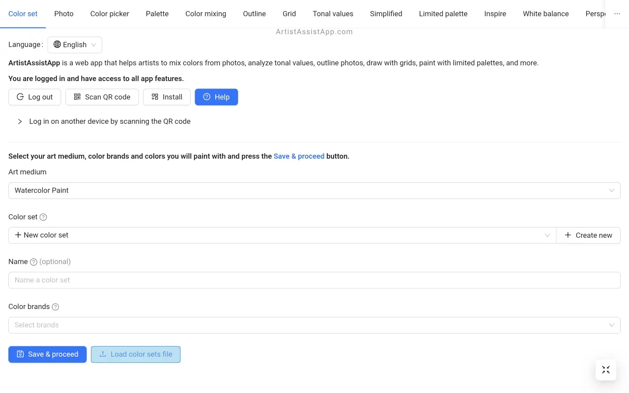The width and height of the screenshot is (629, 393).
Task: Click the exit fullscreen icon button
Action: (x=605, y=370)
